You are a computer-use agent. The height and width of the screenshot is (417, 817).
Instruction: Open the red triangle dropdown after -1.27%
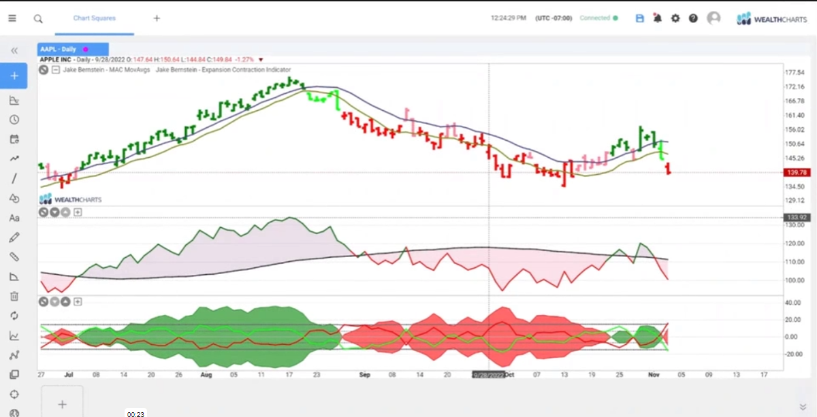[261, 59]
